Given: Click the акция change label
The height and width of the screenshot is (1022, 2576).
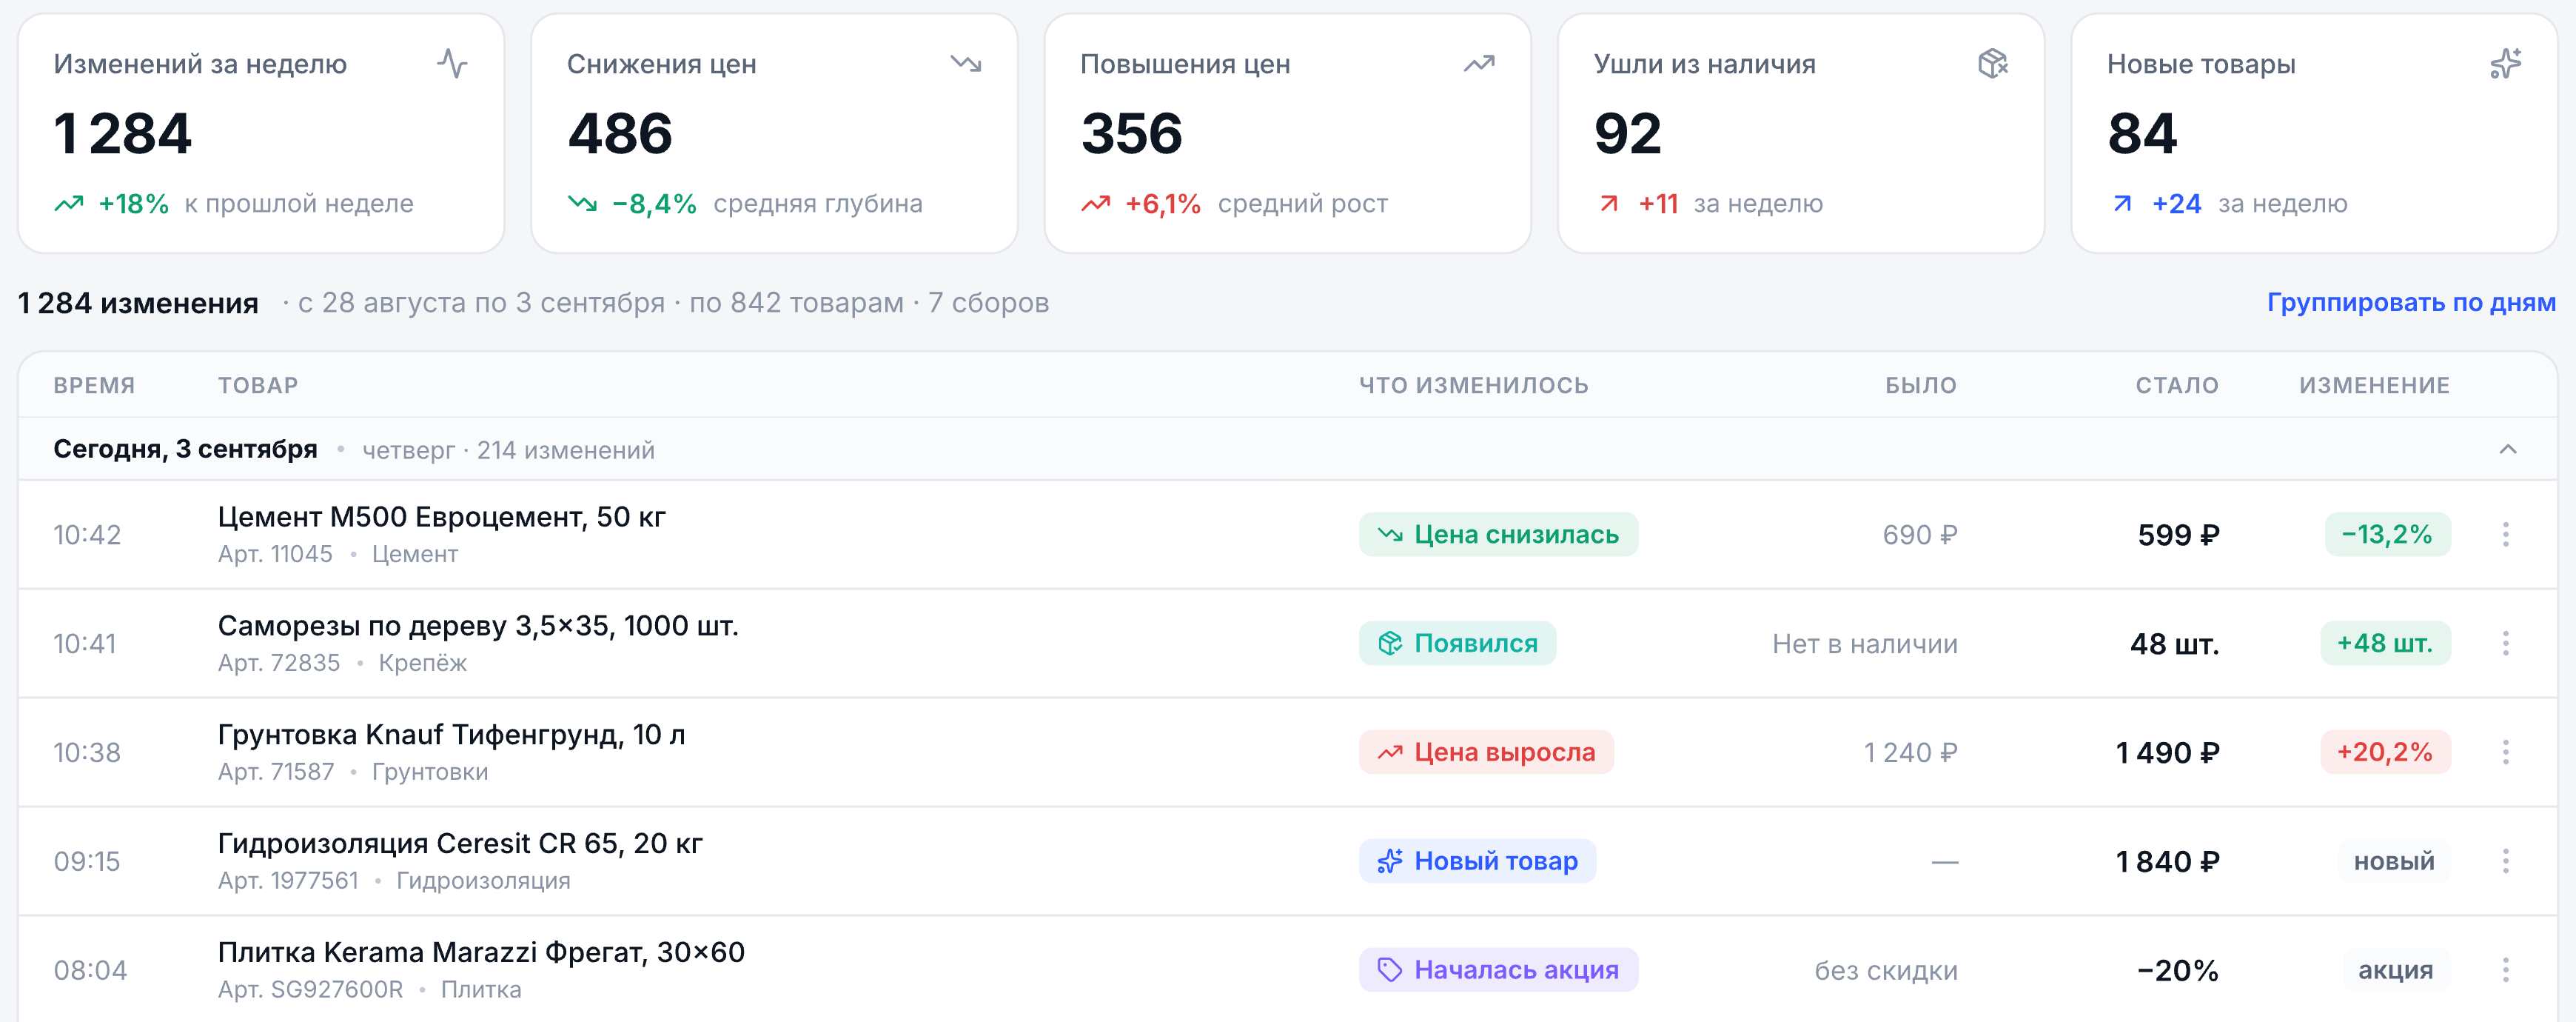Looking at the screenshot, I should (x=2396, y=970).
